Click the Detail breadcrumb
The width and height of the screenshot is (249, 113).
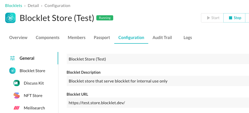tap(33, 5)
